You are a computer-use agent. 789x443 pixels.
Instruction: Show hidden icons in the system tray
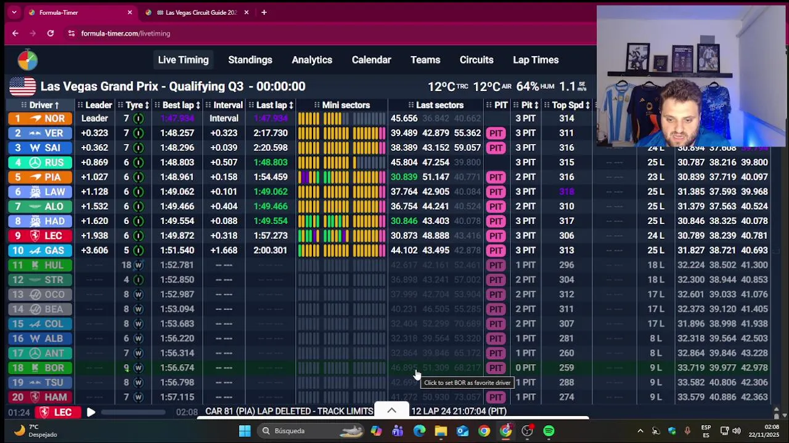pos(640,431)
